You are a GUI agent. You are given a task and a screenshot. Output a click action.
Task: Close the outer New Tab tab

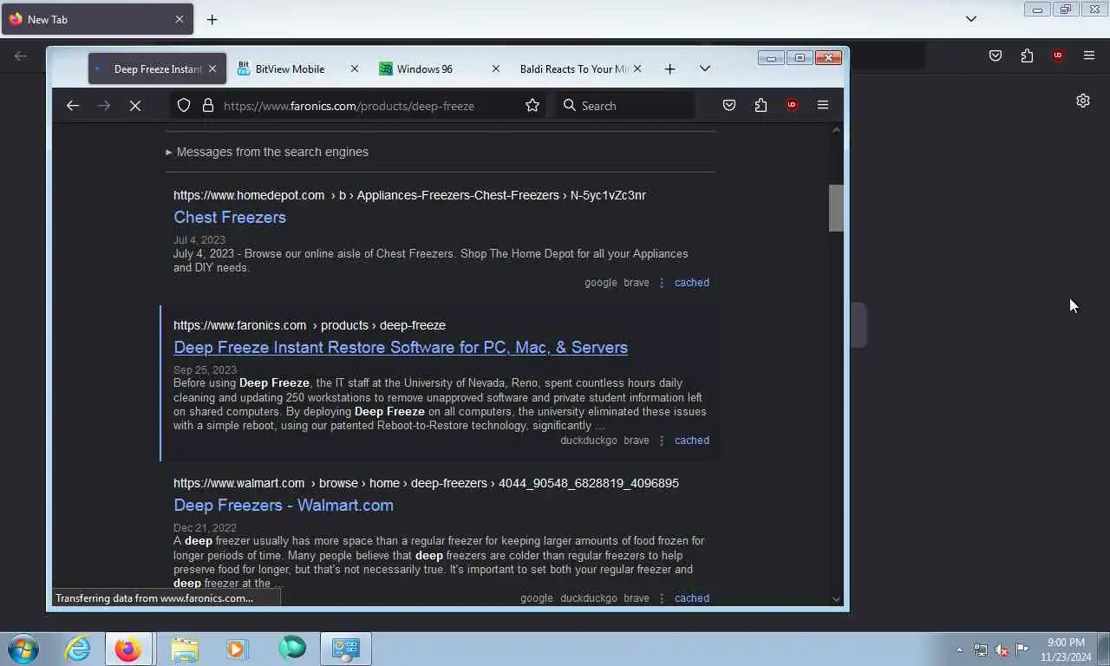(180, 19)
